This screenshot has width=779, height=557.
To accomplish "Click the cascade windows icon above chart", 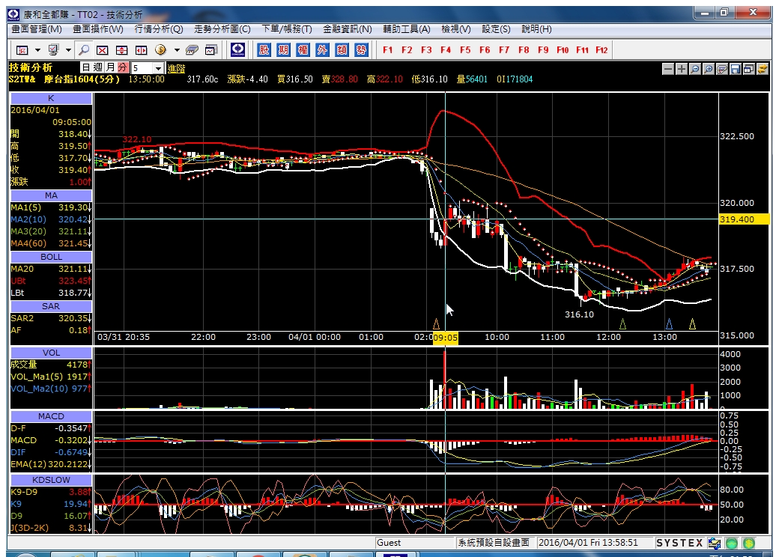I will coord(749,69).
